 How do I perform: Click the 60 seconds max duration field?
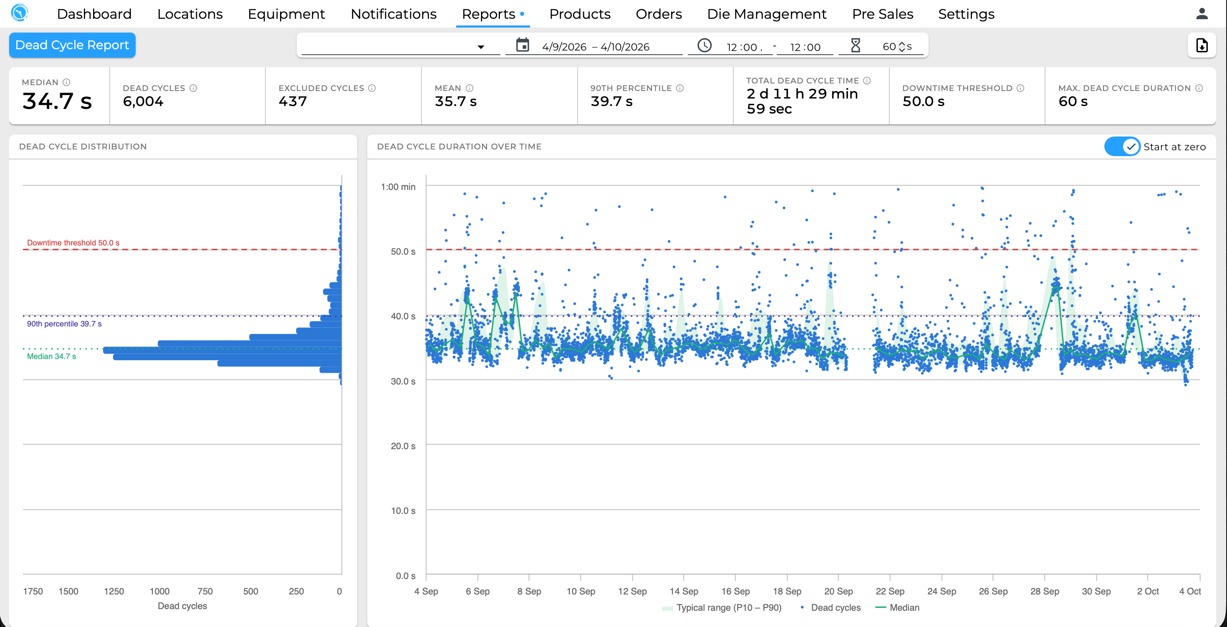[889, 46]
